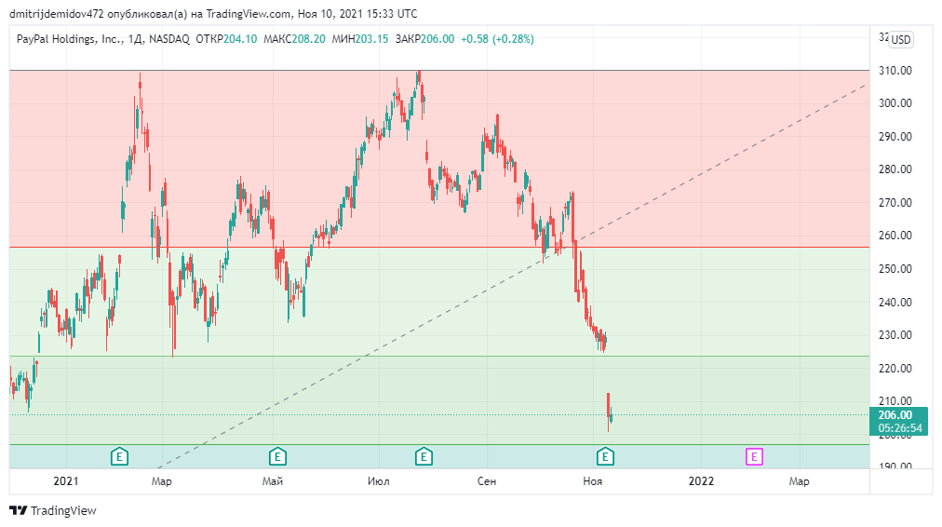942x527 pixels.
Task: Click the author name dmitrijdemidov472 in header
Action: point(57,13)
